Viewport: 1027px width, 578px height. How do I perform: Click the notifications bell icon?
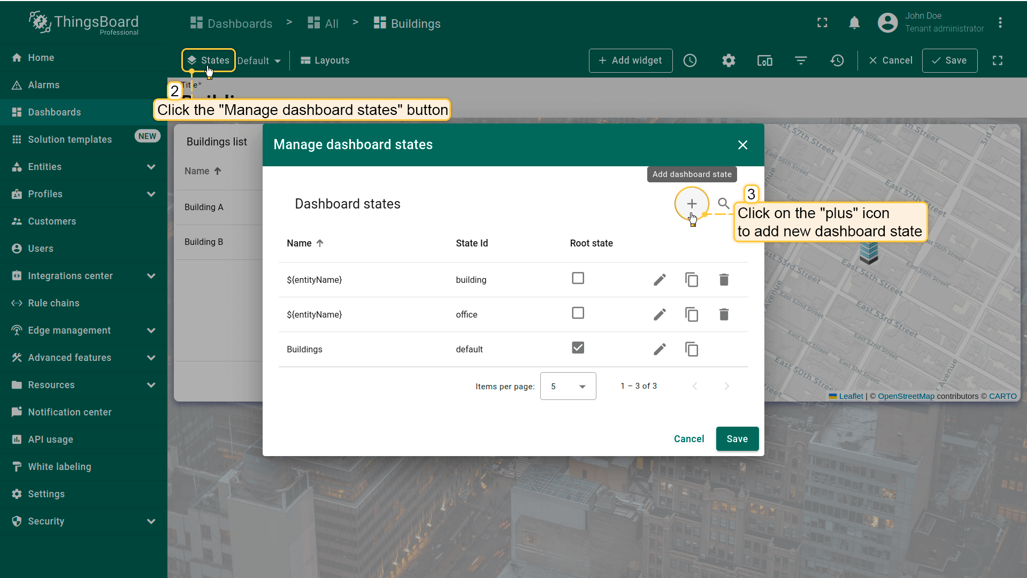[x=854, y=22]
